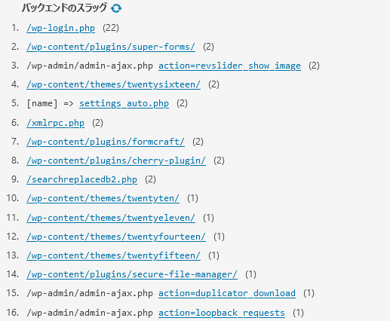Click the action=loopback_requests link
The image size is (390, 321).
222,313
